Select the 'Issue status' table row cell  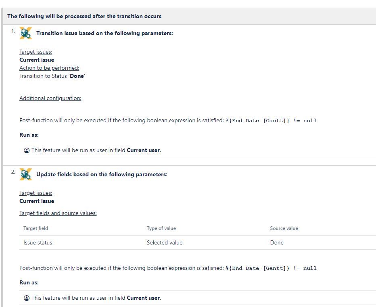tap(38, 243)
